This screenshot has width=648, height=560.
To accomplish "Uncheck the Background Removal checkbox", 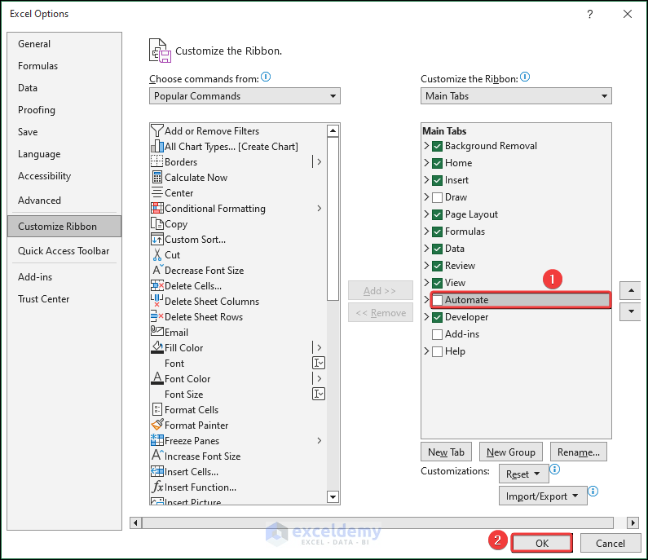I will point(437,146).
